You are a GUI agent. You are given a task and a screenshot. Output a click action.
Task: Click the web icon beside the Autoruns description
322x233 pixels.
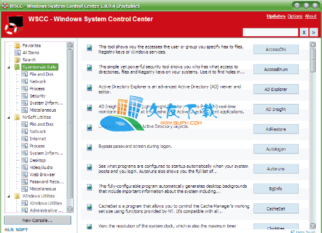[89, 167]
